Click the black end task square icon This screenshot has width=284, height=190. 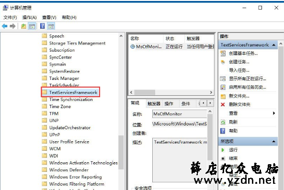coord(223,158)
